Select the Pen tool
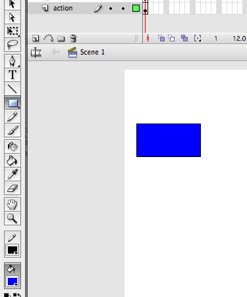The width and height of the screenshot is (247, 297). click(13, 61)
